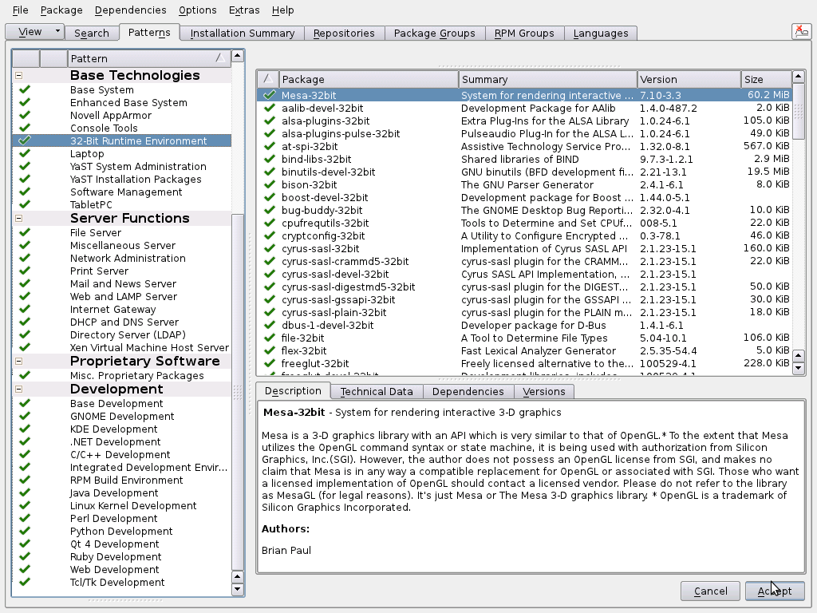Open the Extras menu
Viewport: 817px width, 613px height.
[244, 10]
